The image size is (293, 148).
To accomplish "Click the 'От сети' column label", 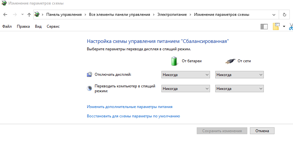I will click(244, 61).
